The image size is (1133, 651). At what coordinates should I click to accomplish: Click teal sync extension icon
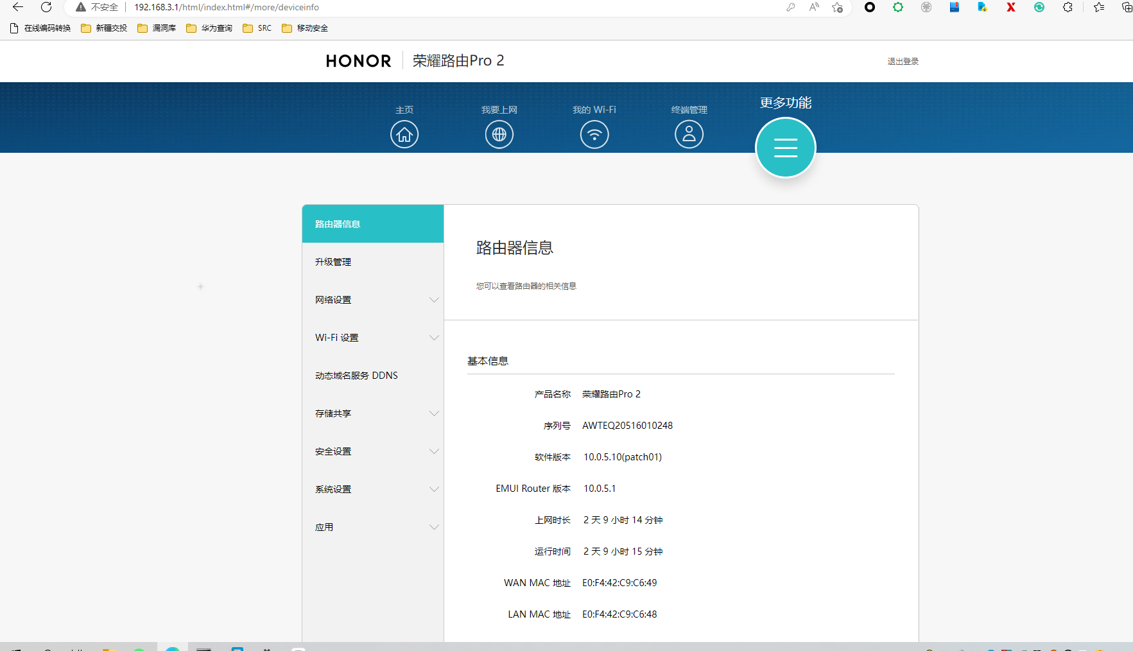1039,7
